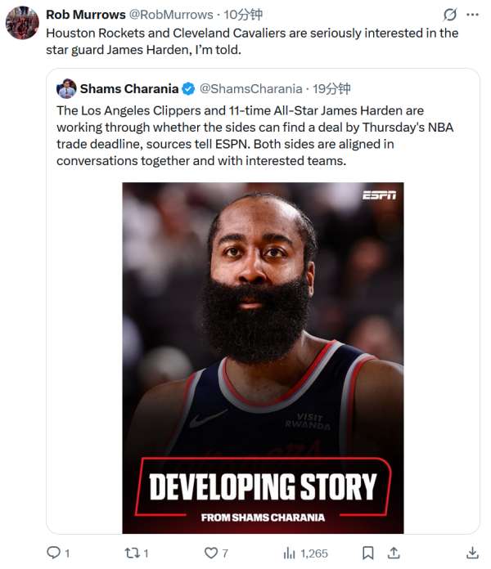Open the quoted tweet body text
This screenshot has height=569, width=491.
[255, 136]
